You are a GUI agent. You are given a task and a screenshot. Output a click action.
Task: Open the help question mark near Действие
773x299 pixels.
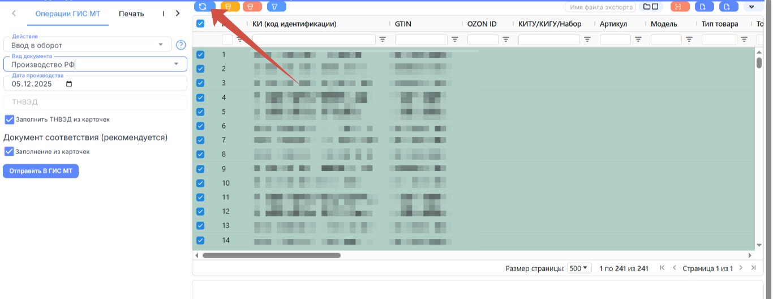click(181, 45)
